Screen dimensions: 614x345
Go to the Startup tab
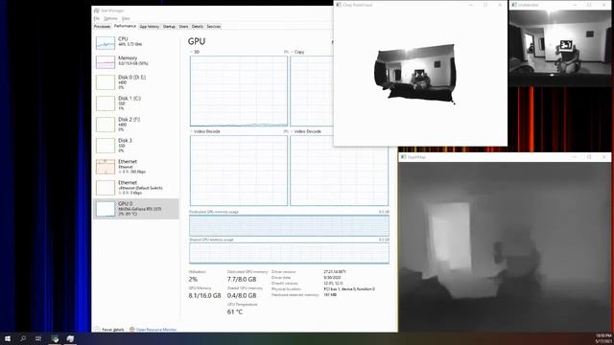pyautogui.click(x=169, y=27)
